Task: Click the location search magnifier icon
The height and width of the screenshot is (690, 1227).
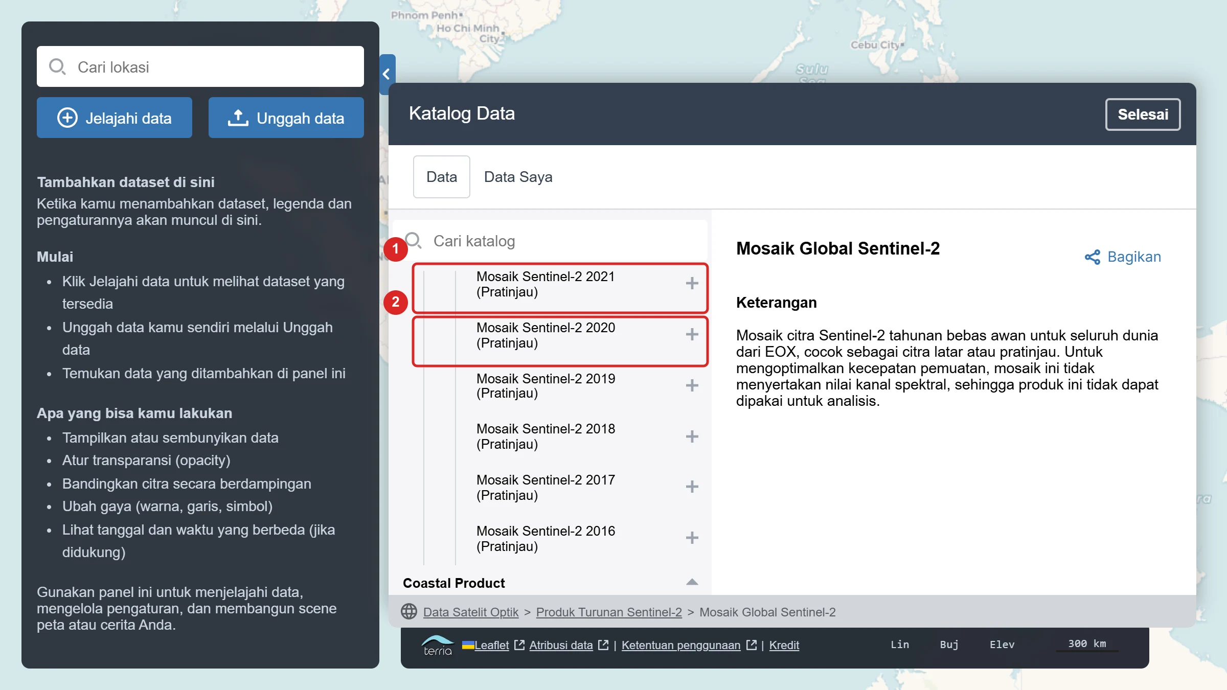Action: (x=57, y=67)
